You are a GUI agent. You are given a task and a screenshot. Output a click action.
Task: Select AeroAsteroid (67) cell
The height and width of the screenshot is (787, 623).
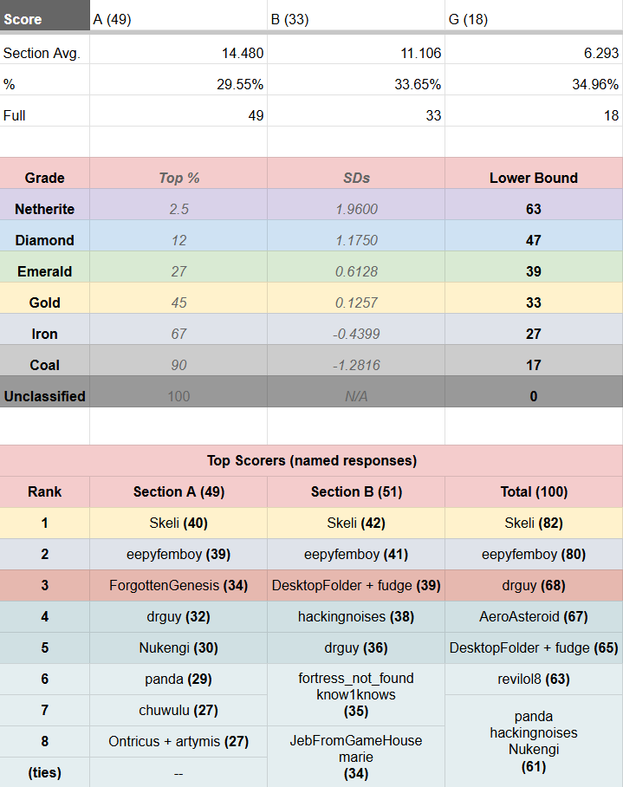534,616
